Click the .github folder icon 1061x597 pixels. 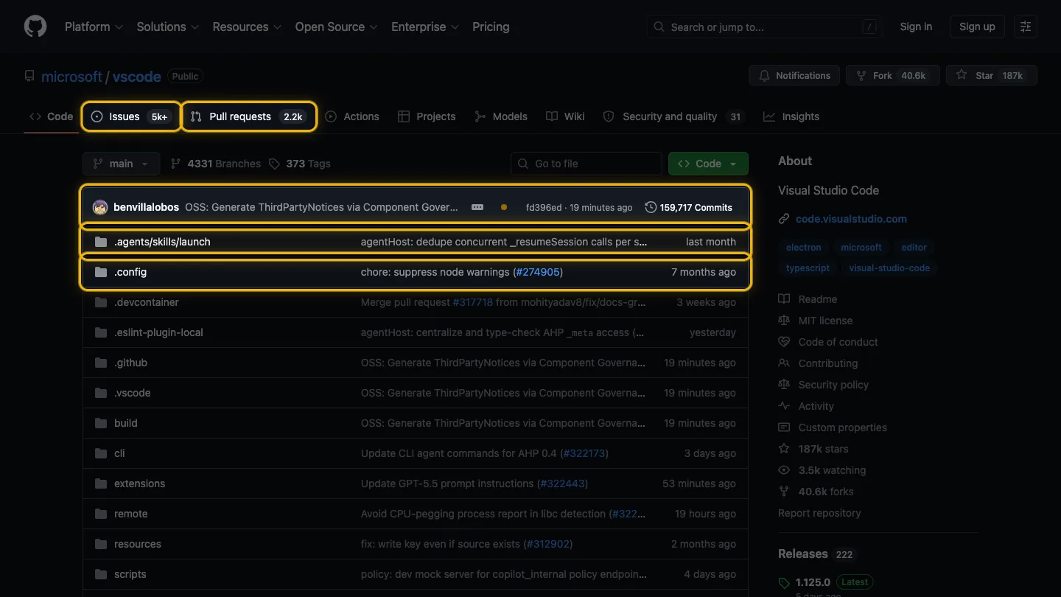101,363
